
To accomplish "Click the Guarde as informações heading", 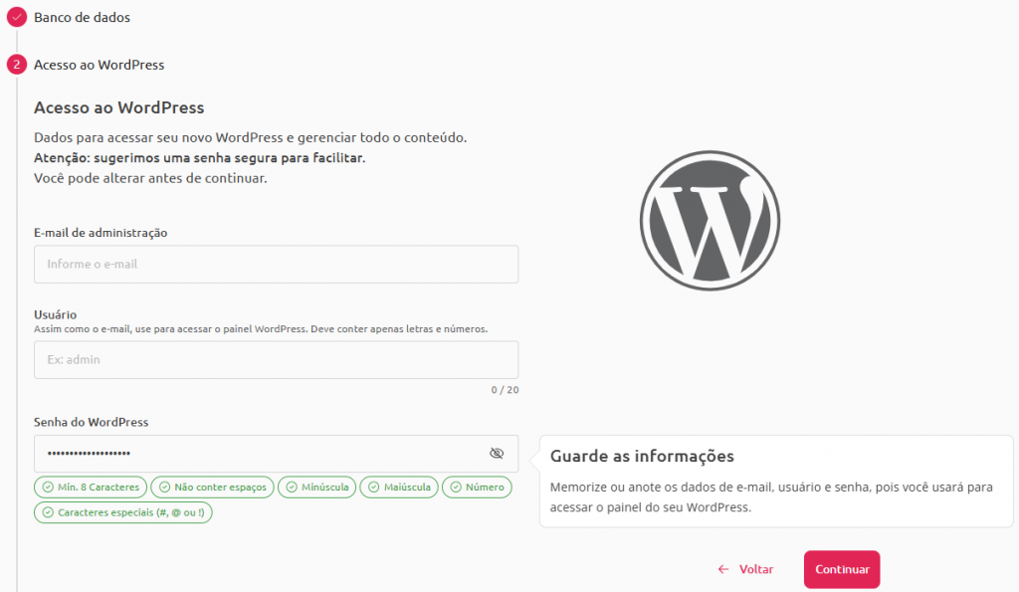I will point(642,456).
